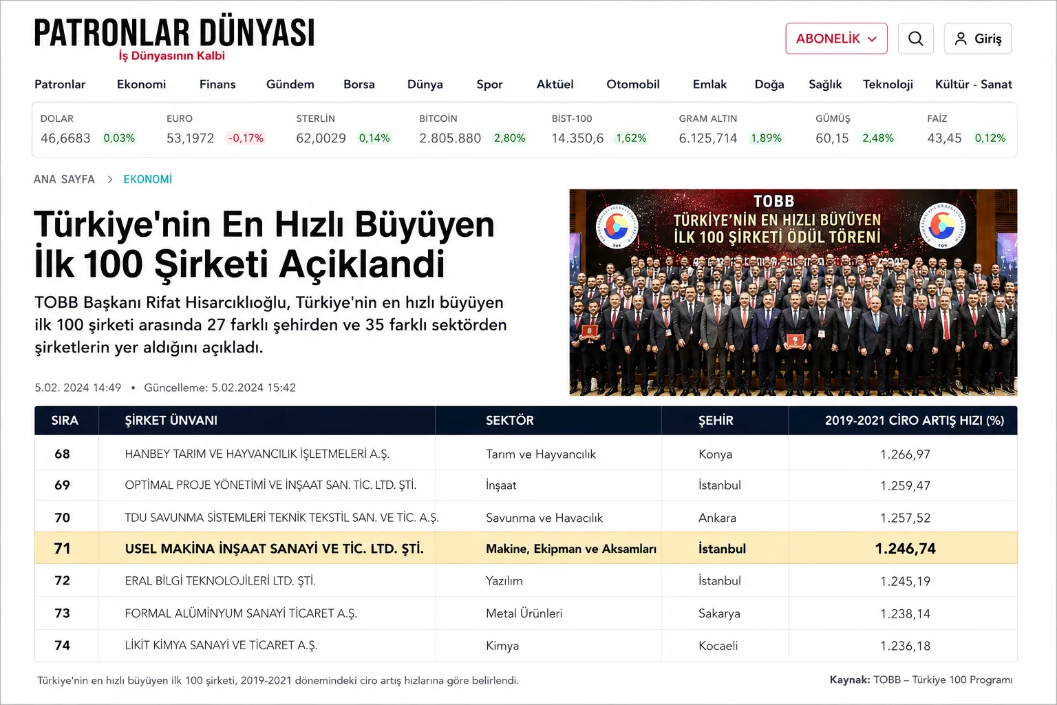Screen dimensions: 1057x705
Task: Open the Spor menu item
Action: tap(489, 84)
